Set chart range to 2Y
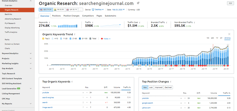 tap(221, 38)
